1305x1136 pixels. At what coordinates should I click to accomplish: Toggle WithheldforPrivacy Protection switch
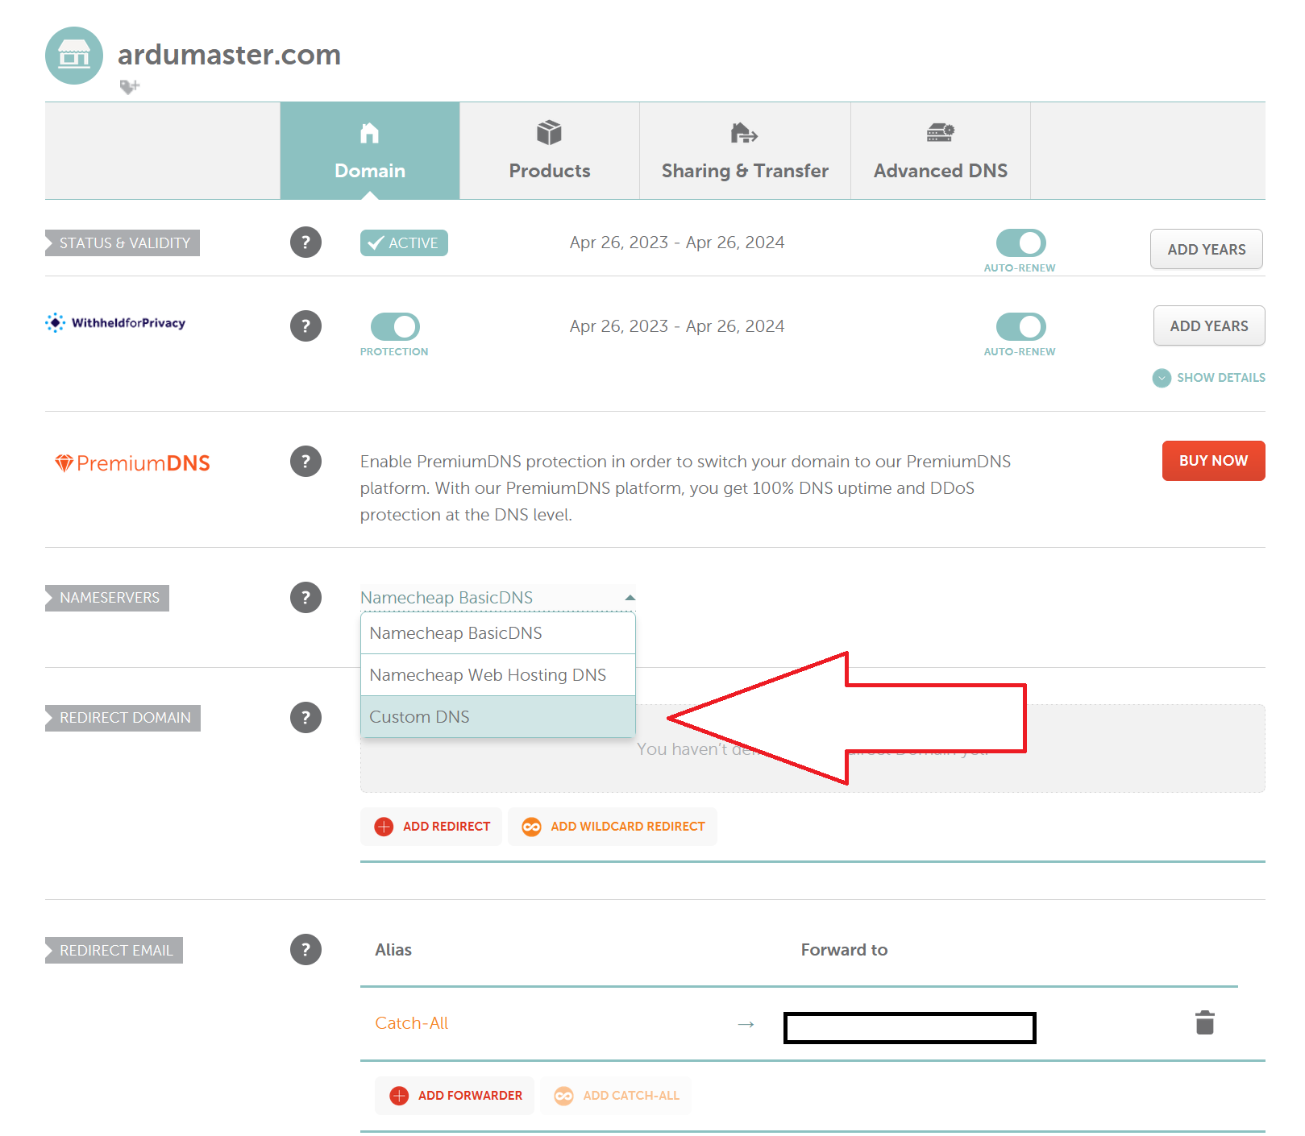pyautogui.click(x=395, y=326)
